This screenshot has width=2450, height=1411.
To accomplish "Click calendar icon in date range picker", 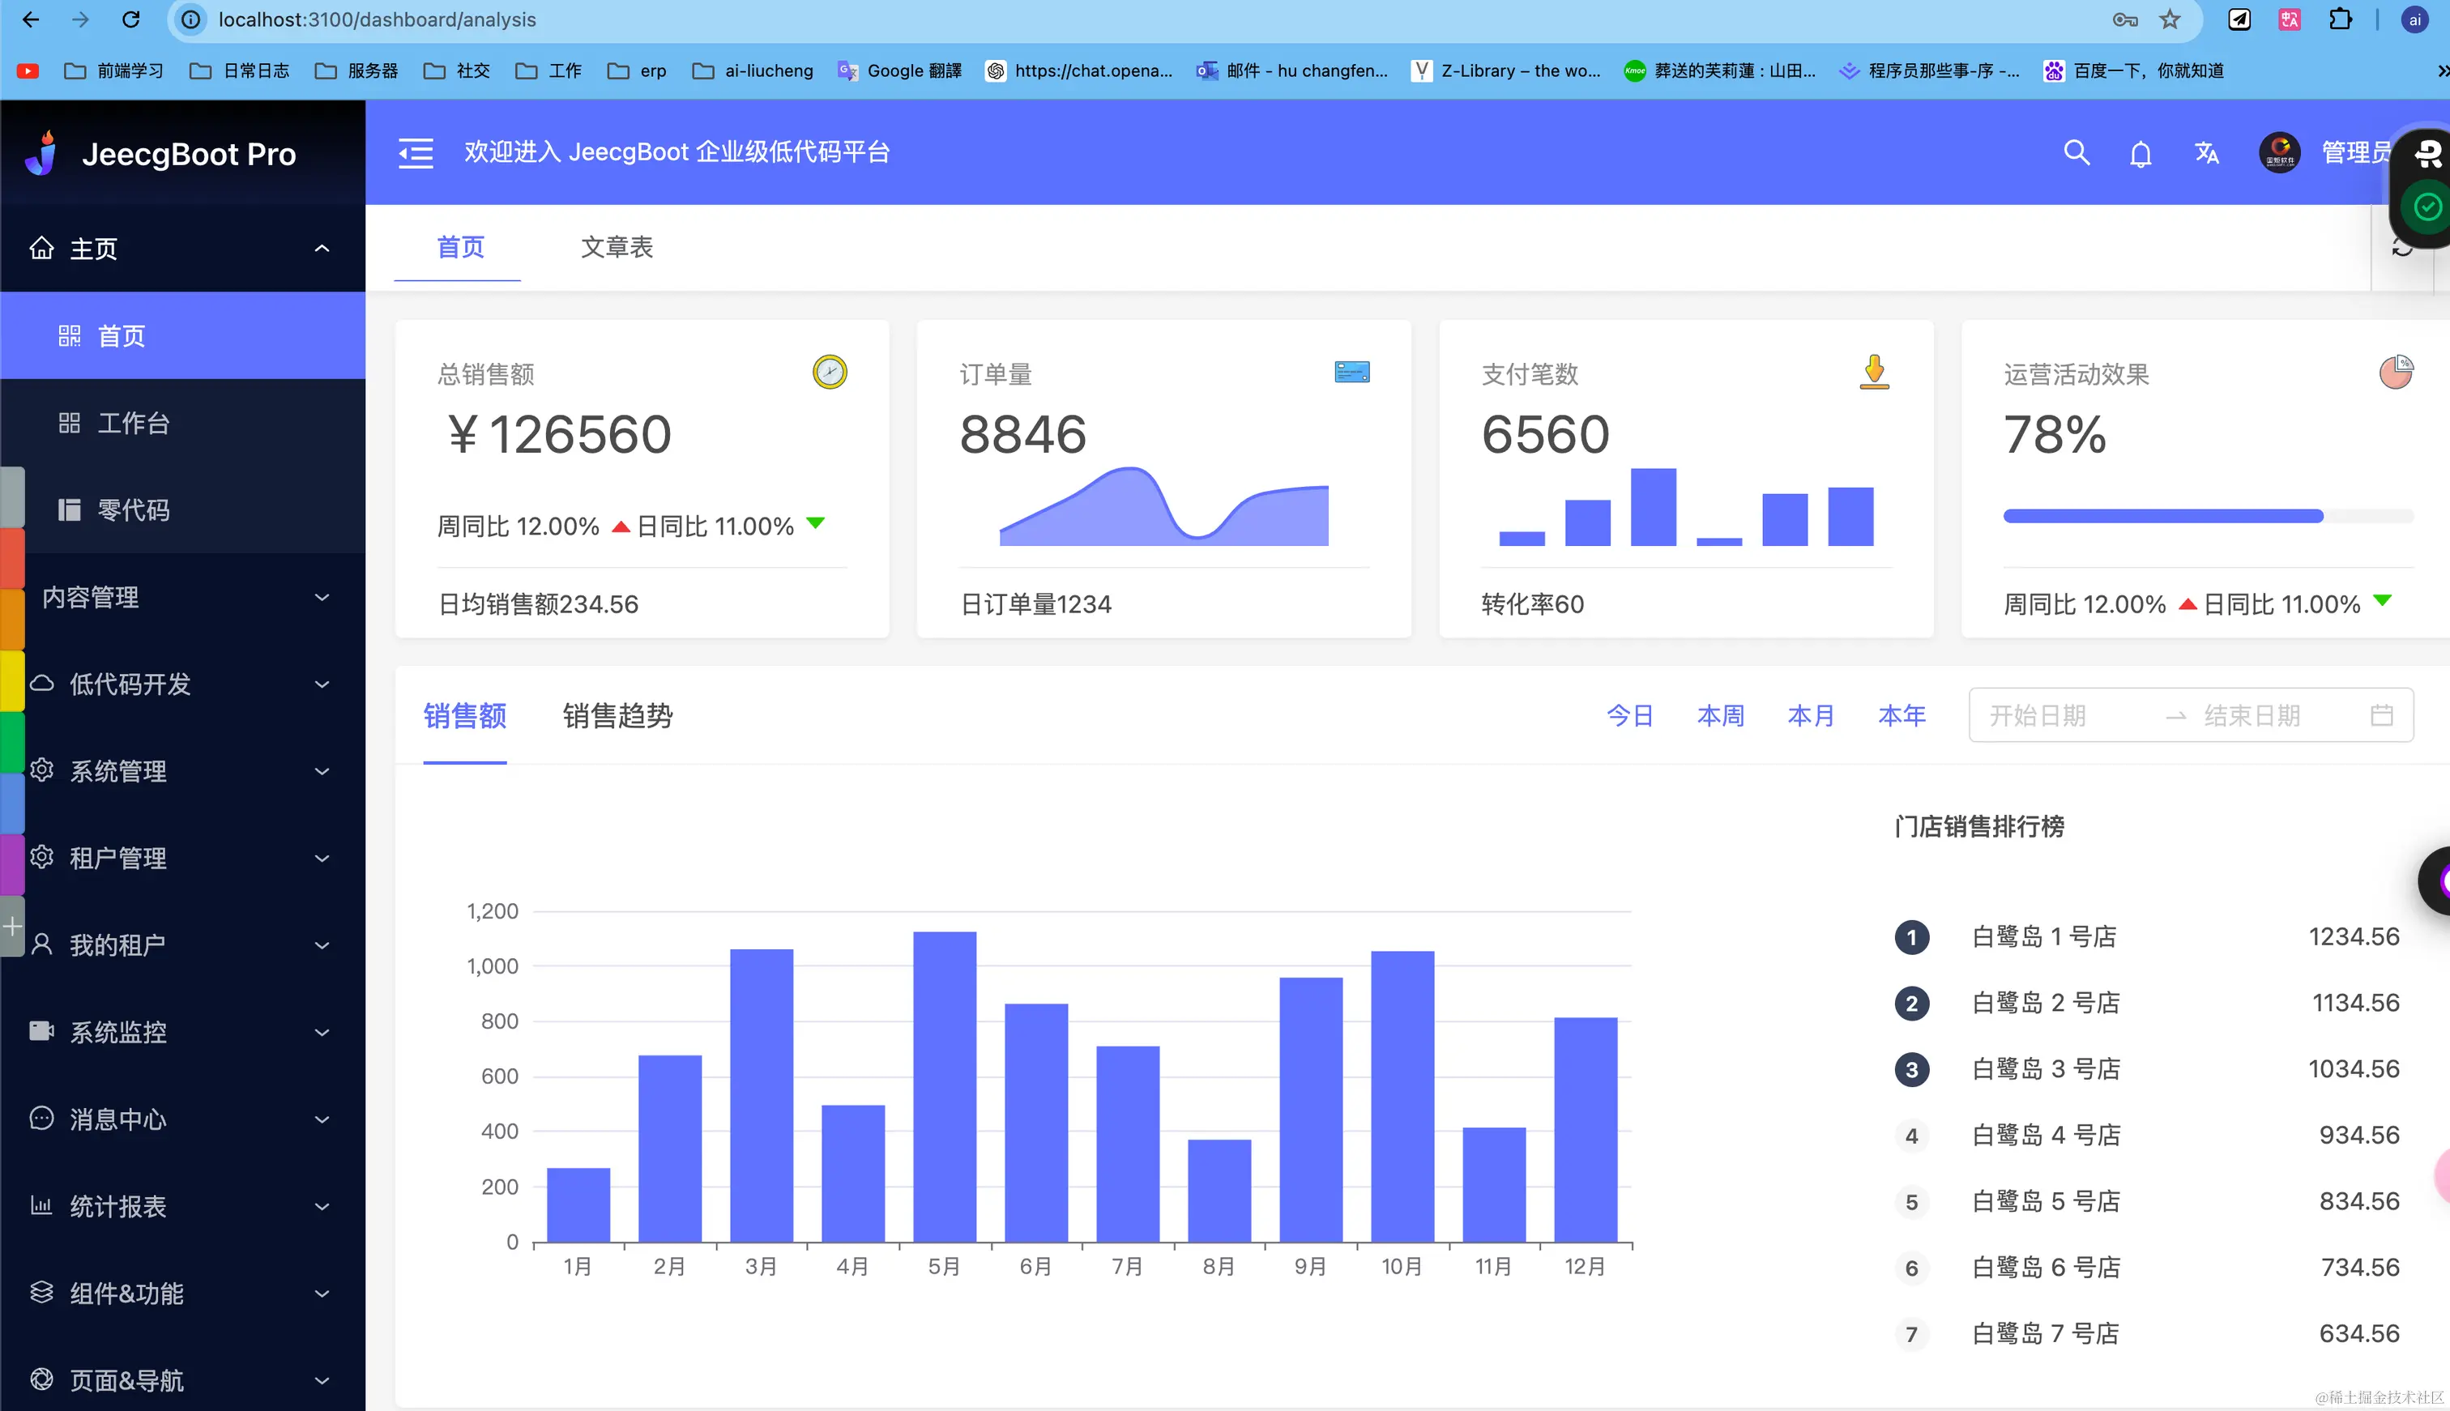I will (2381, 715).
